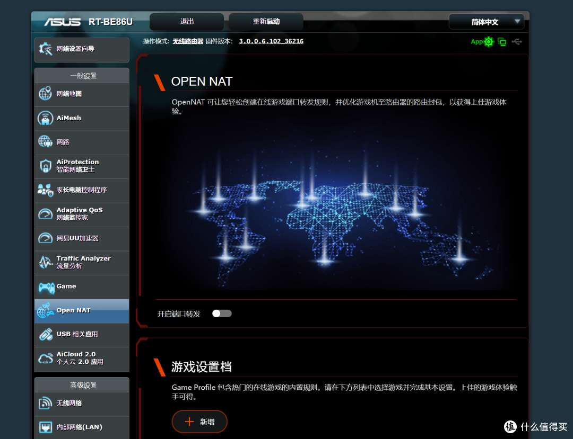The image size is (573, 439).
Task: Open the 网路 sidebar menu item
Action: [82, 142]
